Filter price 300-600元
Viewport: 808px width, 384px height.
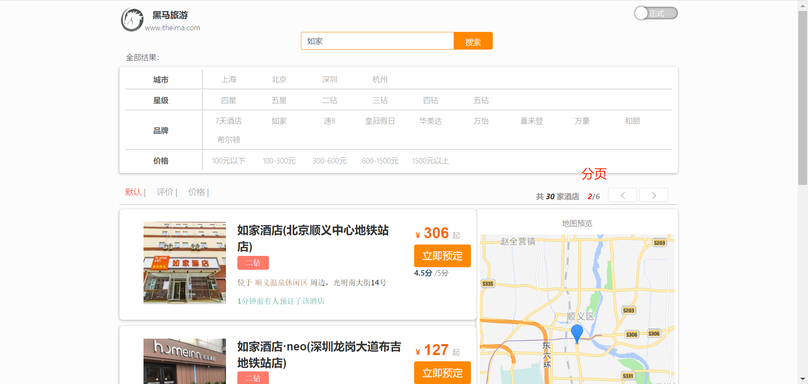[330, 161]
